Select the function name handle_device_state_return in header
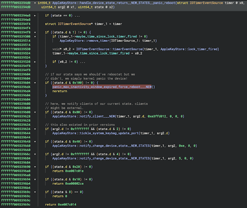Screen dimensions: 247x208 [x=102, y=3]
